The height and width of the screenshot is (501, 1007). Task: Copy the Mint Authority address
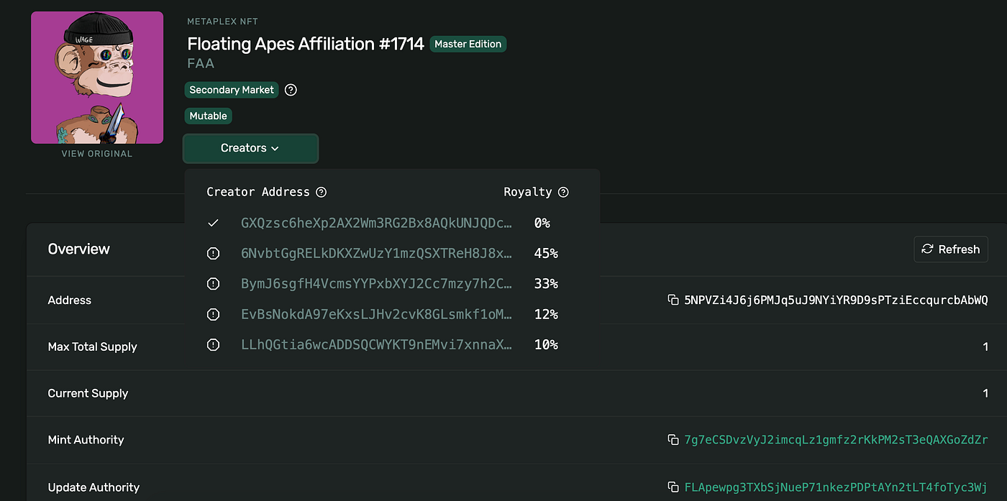click(x=673, y=440)
